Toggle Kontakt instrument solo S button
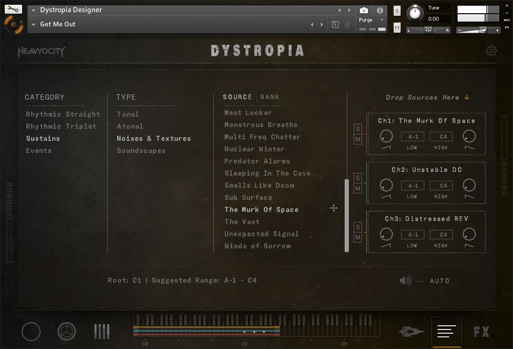 397,11
